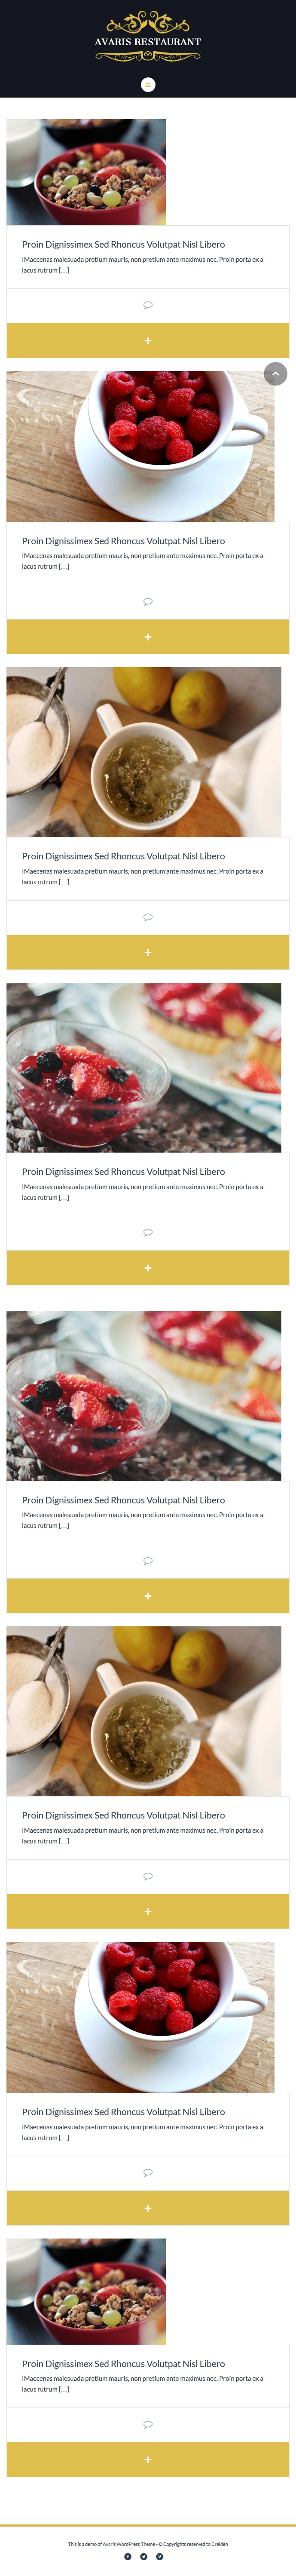The width and height of the screenshot is (296, 2576).
Task: Click the first berry dessert bowl image
Action: (144, 1067)
